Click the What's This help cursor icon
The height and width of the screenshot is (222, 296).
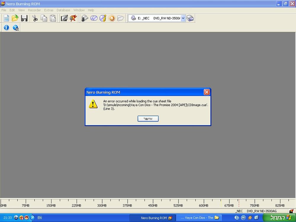[x=15, y=28]
